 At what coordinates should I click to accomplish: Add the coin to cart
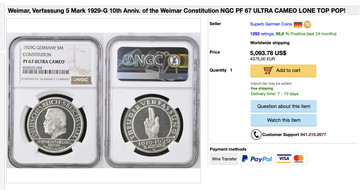[283, 70]
